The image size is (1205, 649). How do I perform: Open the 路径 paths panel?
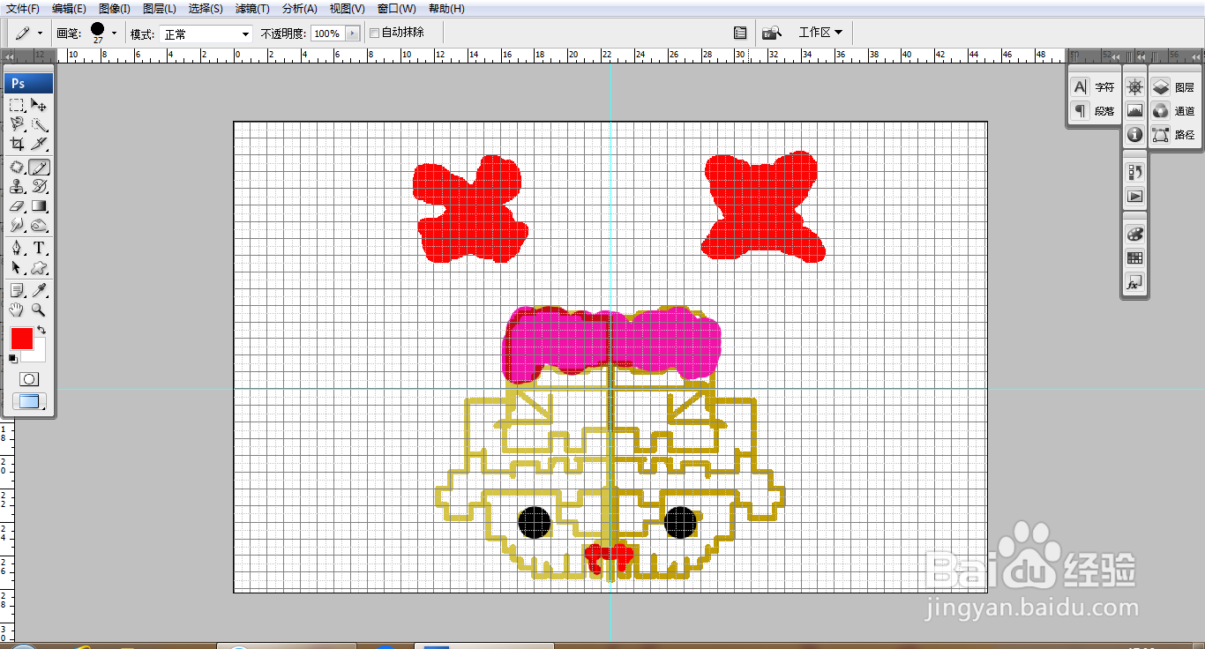(x=1173, y=135)
